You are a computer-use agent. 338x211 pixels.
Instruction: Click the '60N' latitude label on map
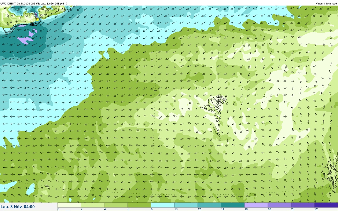tap(47, 186)
